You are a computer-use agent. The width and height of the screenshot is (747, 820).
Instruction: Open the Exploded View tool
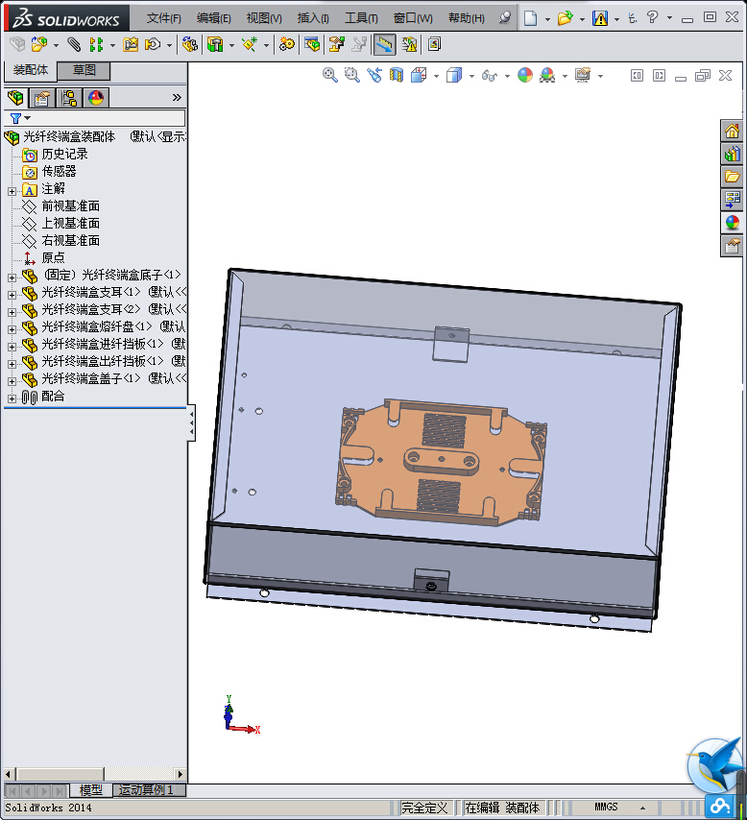click(336, 44)
